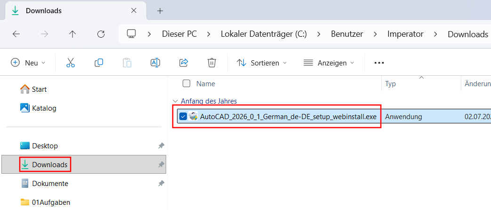Navigate up one folder level
The height and width of the screenshot is (210, 491).
tap(72, 34)
